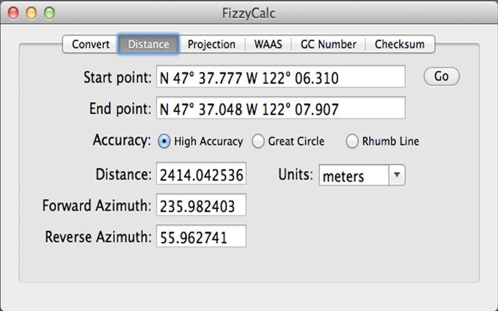Close the FizzyCalc window with red button
Screen dimensions: 498x311
click(x=13, y=13)
